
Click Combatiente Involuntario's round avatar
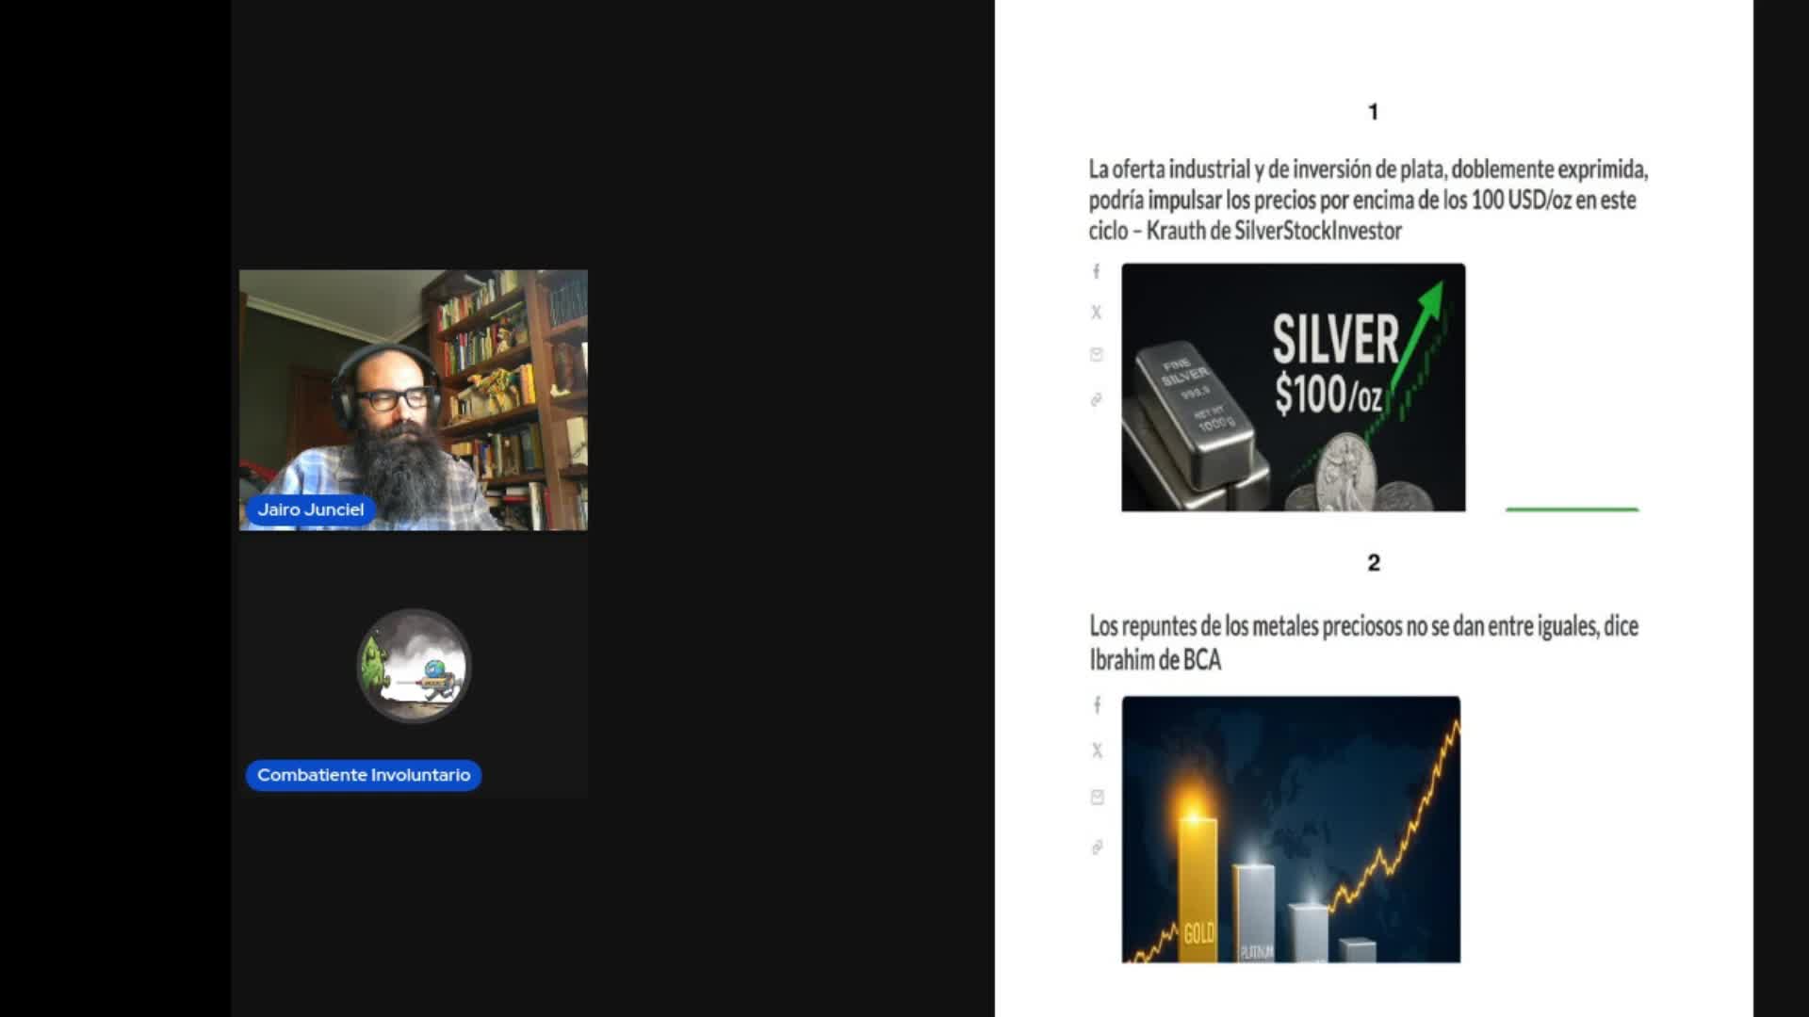pos(413,666)
